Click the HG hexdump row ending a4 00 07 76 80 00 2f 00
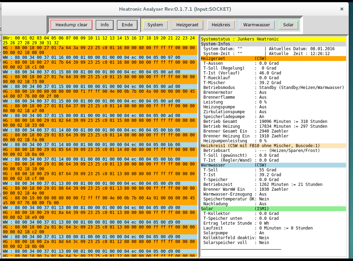353x261 pixels. 100,94
